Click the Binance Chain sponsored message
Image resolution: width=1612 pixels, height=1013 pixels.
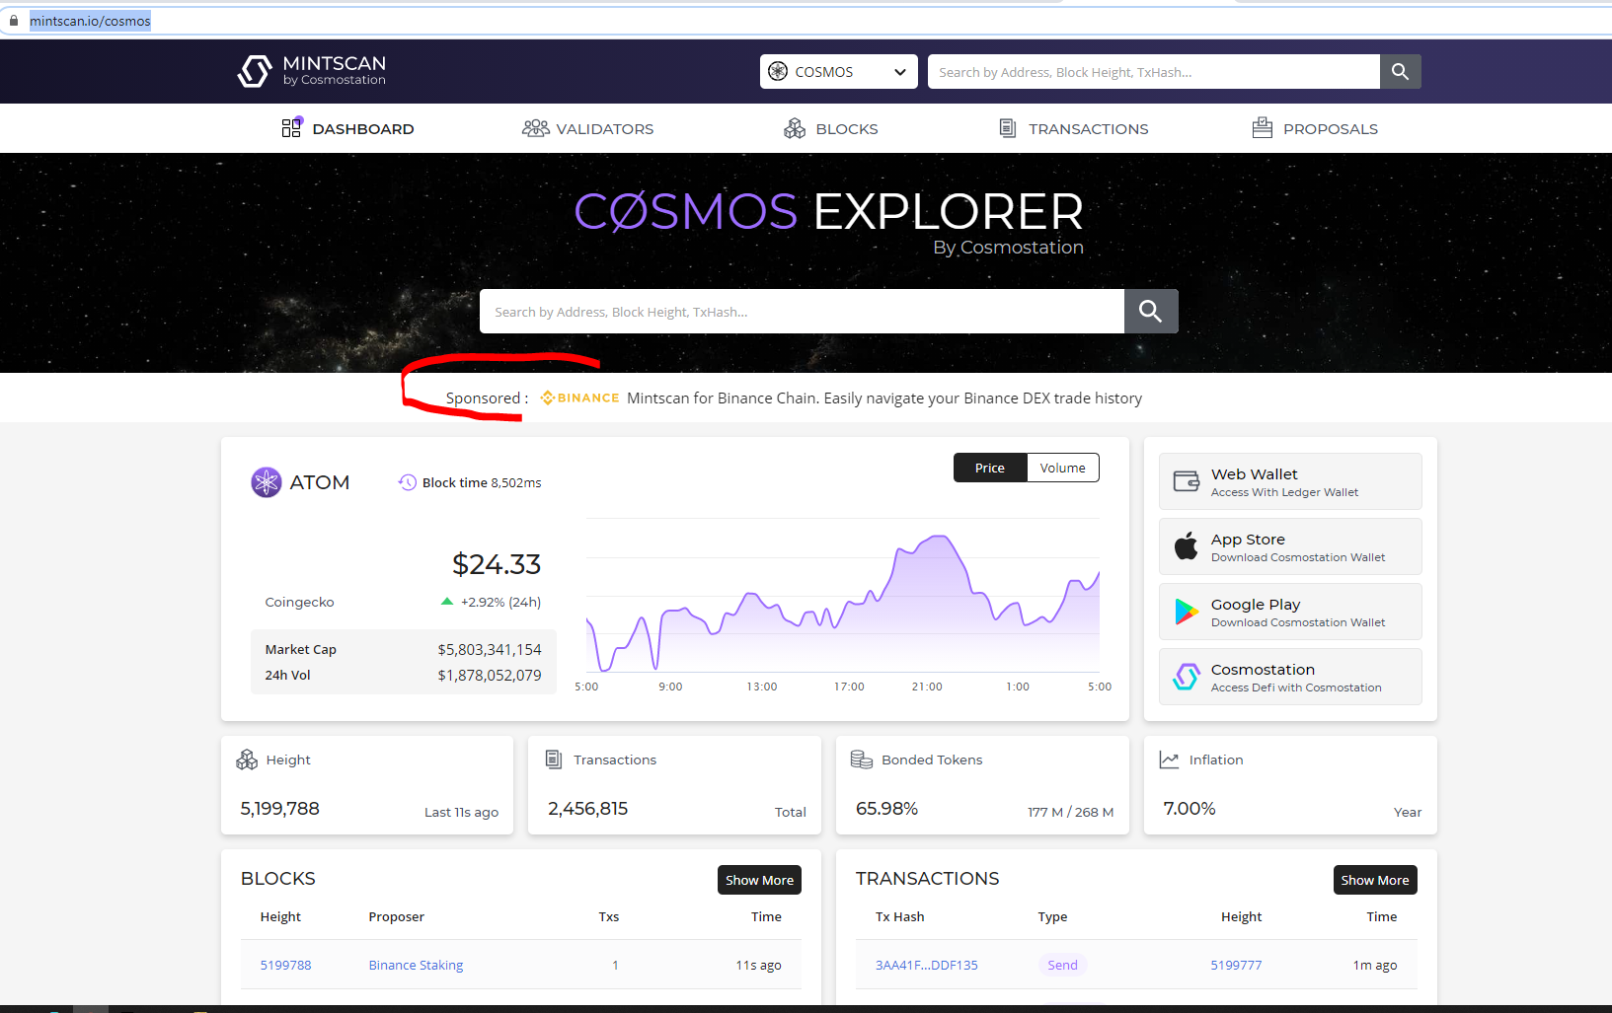pos(884,398)
